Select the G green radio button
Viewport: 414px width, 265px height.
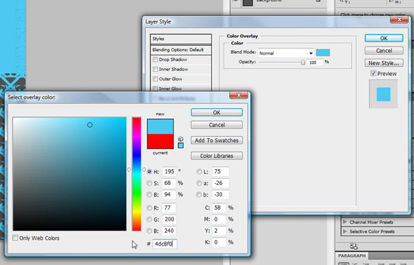click(150, 219)
